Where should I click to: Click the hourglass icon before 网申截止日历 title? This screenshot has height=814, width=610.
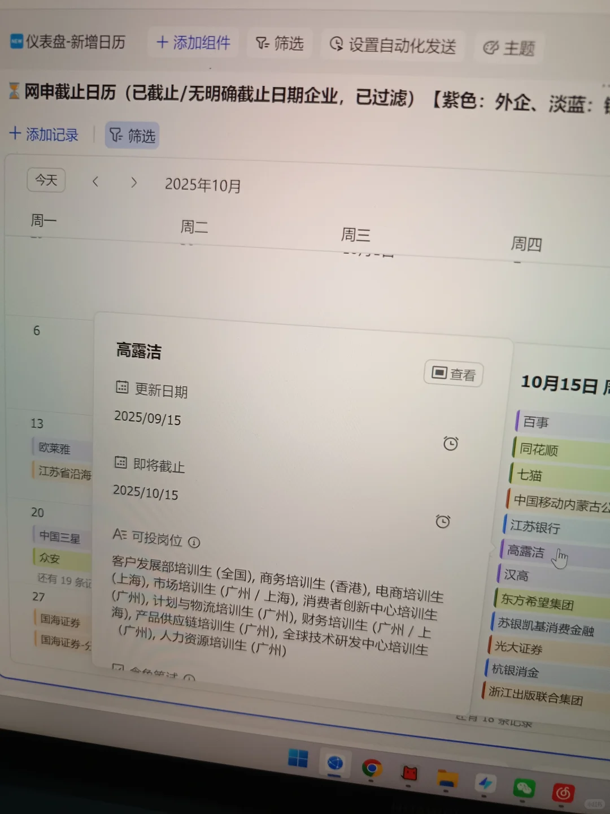(14, 90)
